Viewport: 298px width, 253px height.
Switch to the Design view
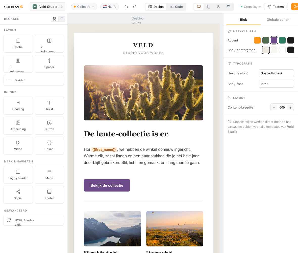coord(156,7)
